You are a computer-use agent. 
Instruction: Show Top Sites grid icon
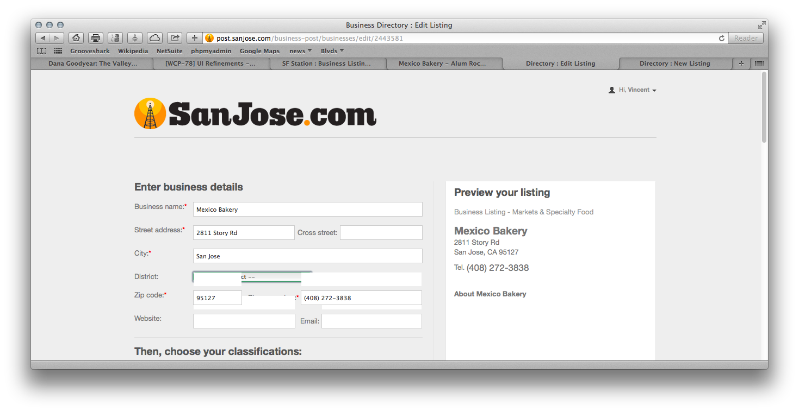click(58, 51)
